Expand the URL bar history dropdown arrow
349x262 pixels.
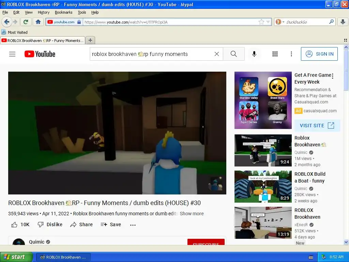pos(268,22)
